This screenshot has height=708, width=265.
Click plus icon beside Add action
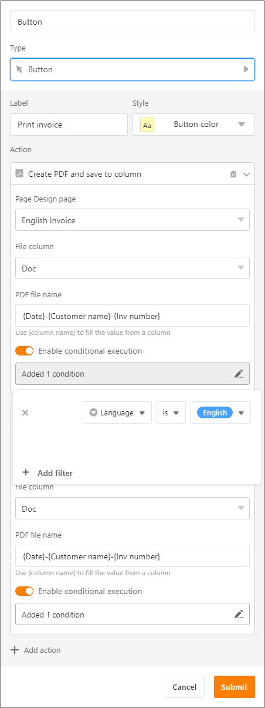(x=15, y=650)
